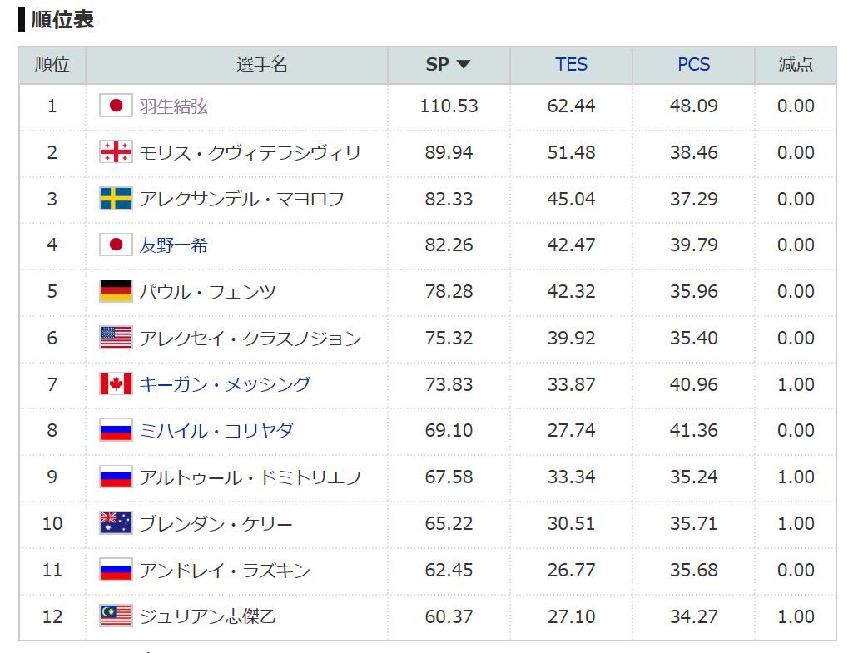The image size is (853, 653).
Task: Click the Malaysia flag icon in row 12
Action: pyautogui.click(x=116, y=616)
